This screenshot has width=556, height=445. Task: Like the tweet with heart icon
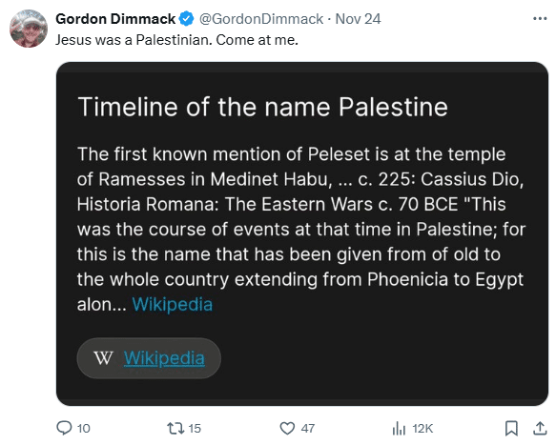point(287,428)
